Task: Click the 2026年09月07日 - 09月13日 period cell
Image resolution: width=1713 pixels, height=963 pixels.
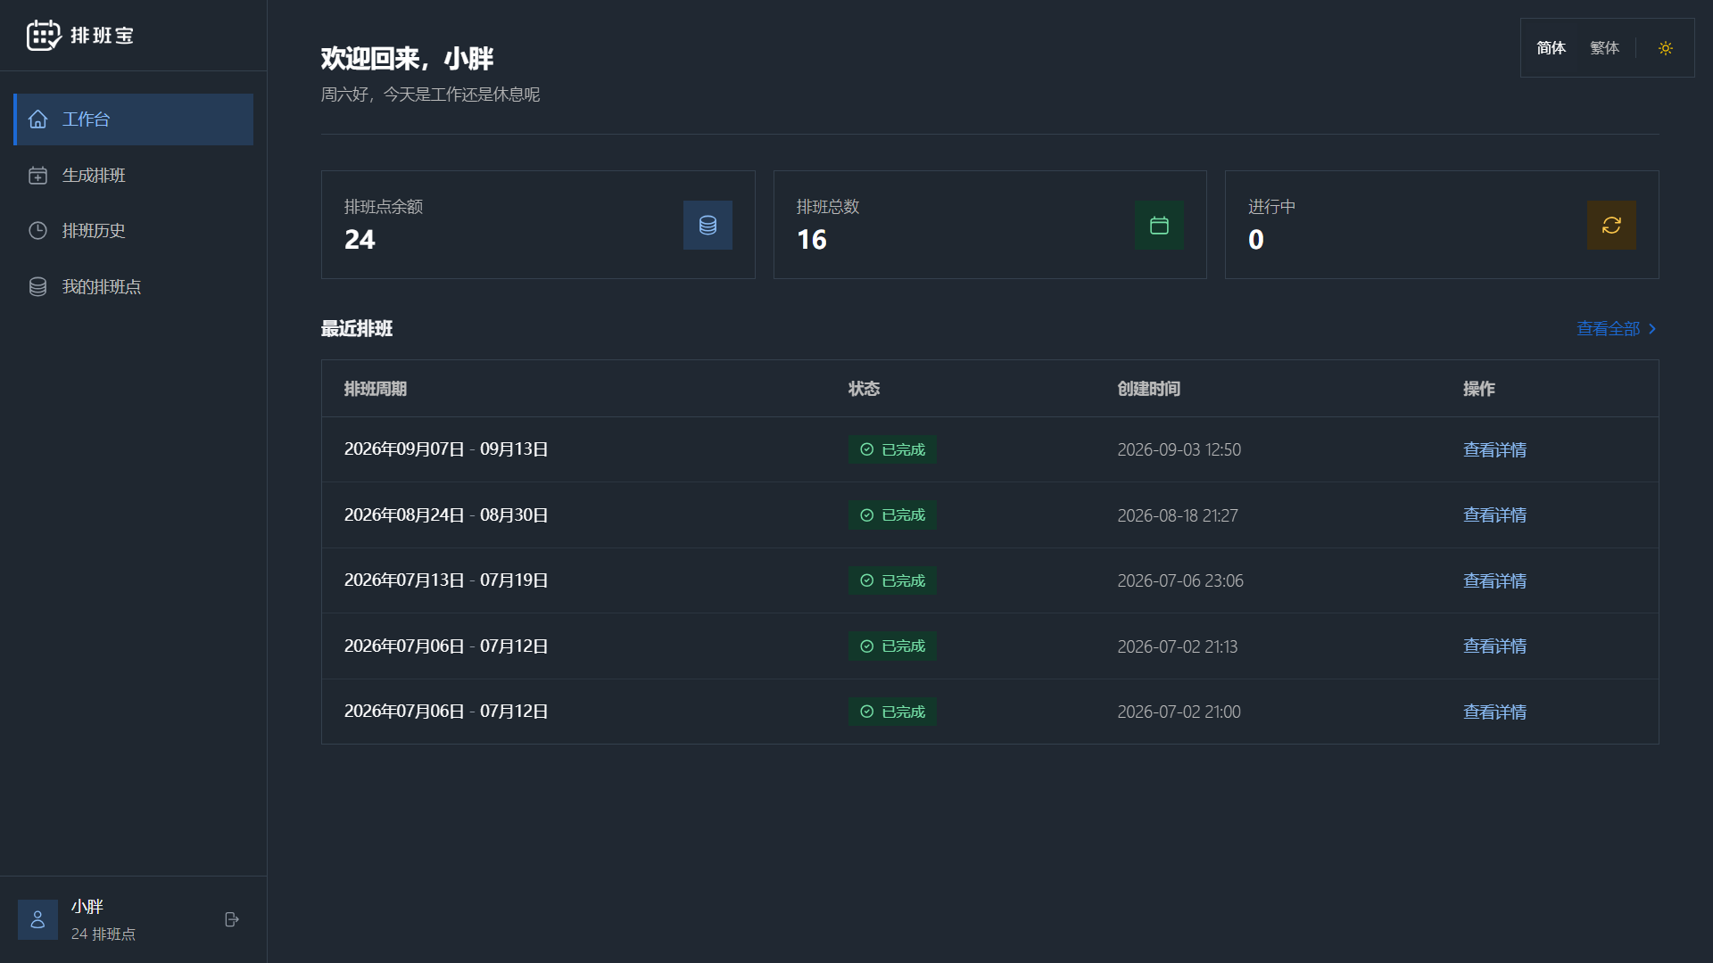Action: click(446, 449)
